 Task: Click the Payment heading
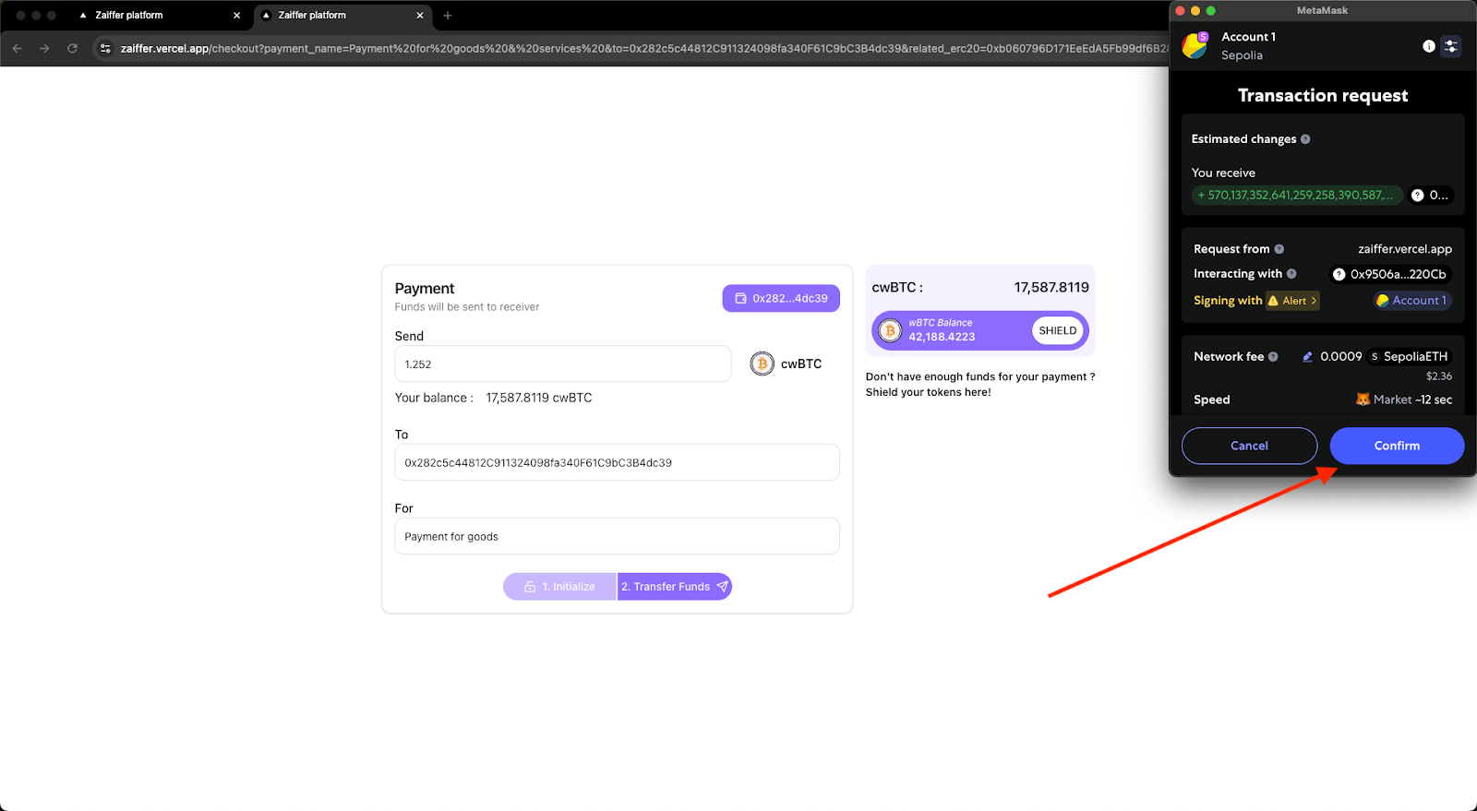click(x=425, y=289)
